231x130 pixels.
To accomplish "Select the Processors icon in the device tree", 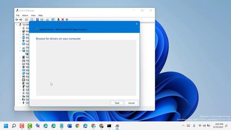I will click(x=23, y=80).
